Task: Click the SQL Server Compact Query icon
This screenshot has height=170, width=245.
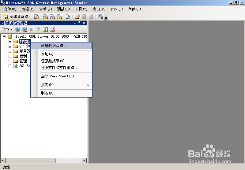Action: pyautogui.click(x=68, y=17)
